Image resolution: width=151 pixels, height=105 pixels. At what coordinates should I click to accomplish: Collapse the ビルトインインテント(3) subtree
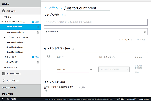click(5, 37)
